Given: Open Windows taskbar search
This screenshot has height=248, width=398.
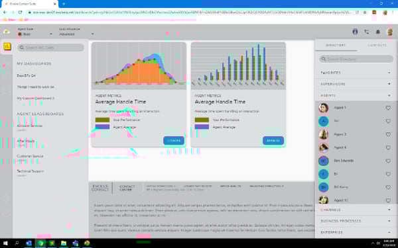Looking at the screenshot, I should (17, 243).
